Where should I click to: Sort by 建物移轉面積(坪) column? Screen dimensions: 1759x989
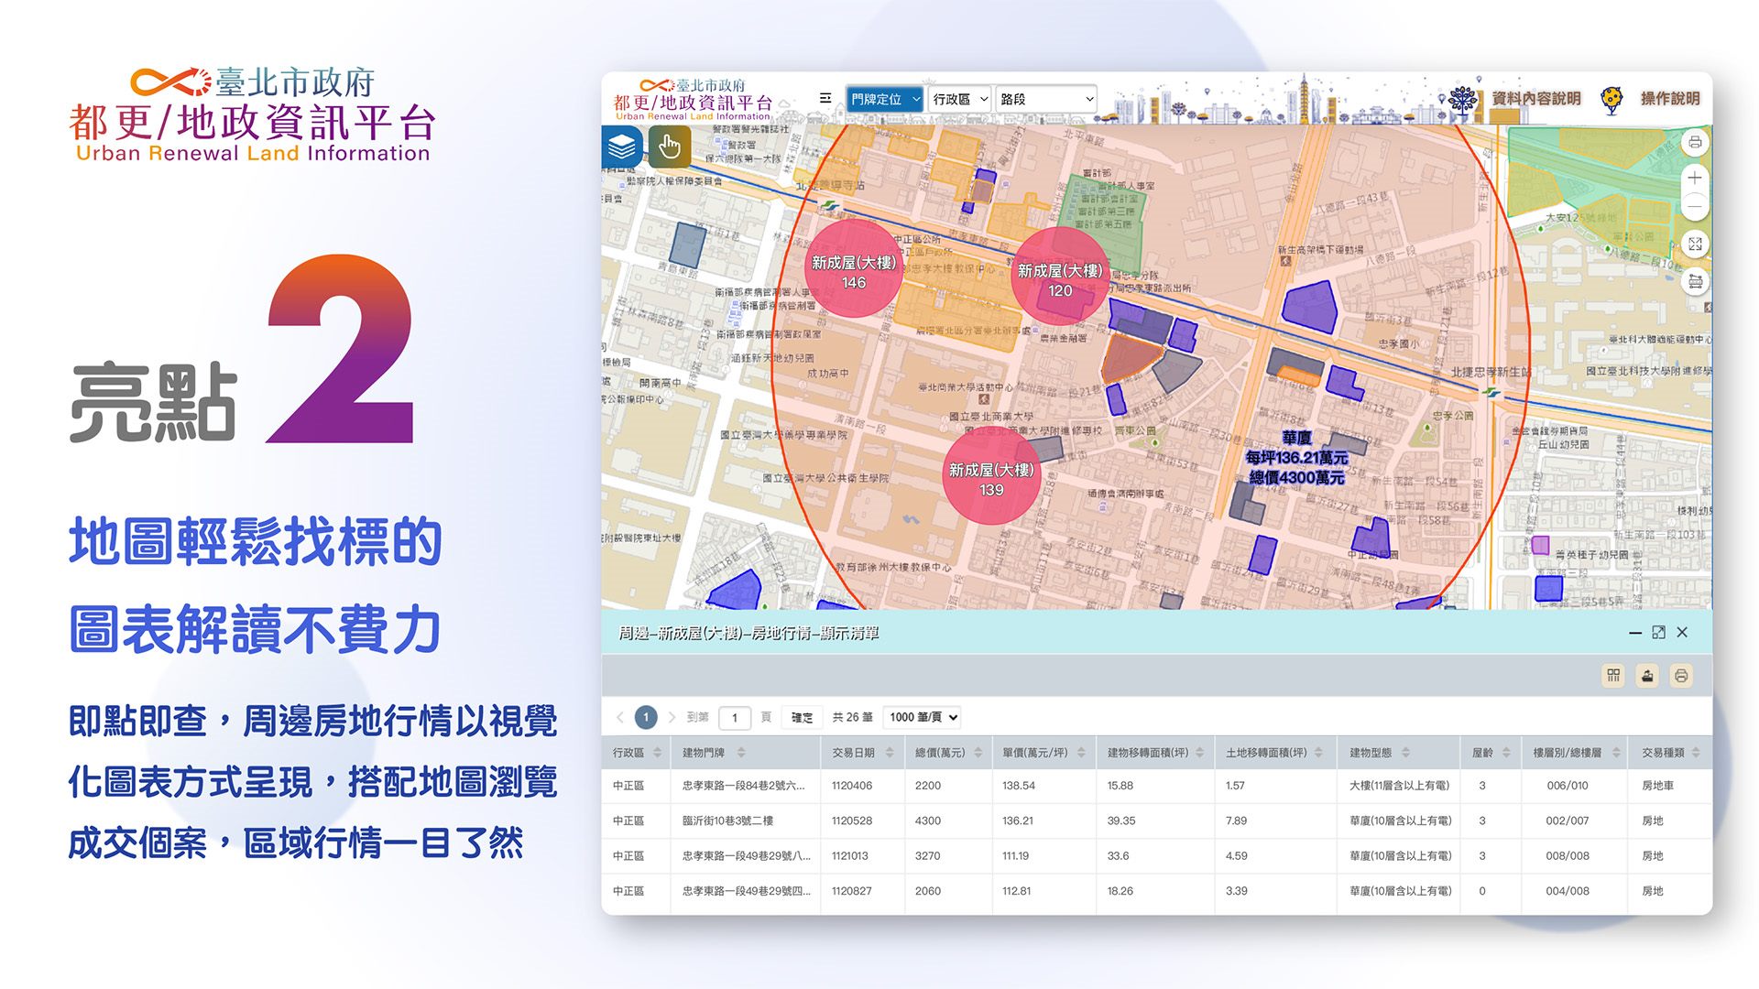(1200, 753)
